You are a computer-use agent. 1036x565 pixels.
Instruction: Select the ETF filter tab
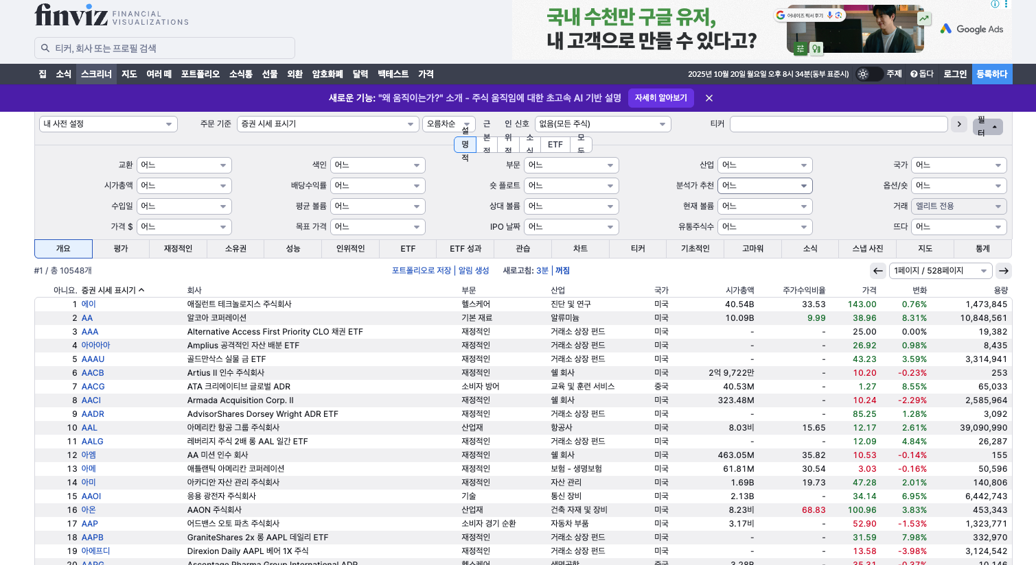[x=555, y=145]
